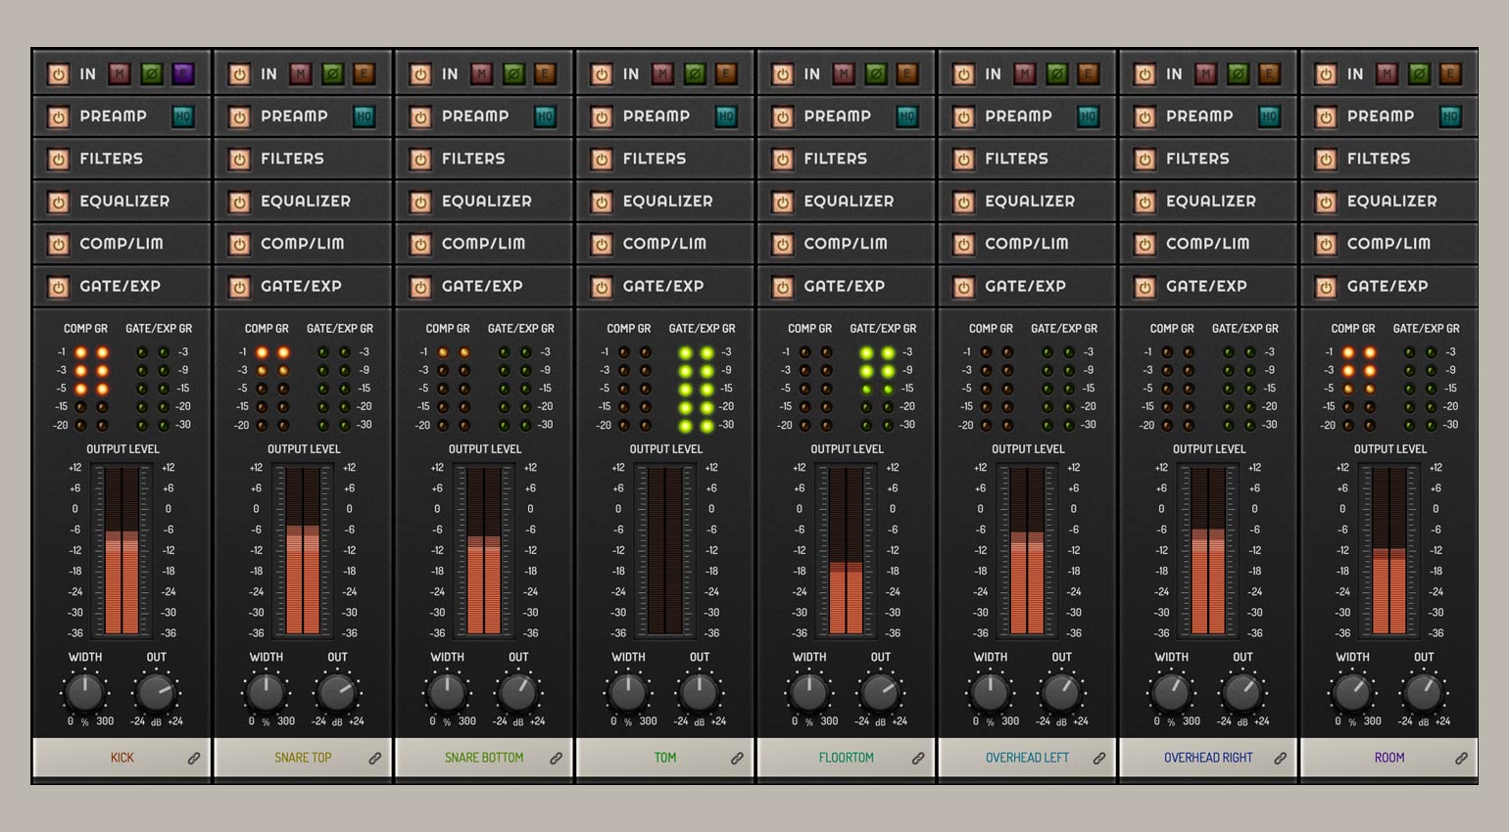Click the OVERHEAD RIGHT OUT knob
Screen dimensions: 1509x832
(1242, 693)
